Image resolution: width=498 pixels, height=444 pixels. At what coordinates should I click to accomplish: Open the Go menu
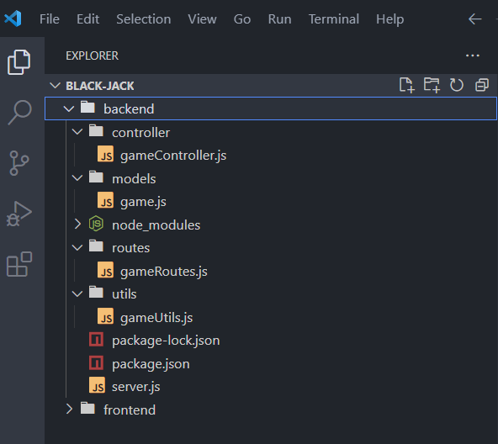(x=242, y=19)
